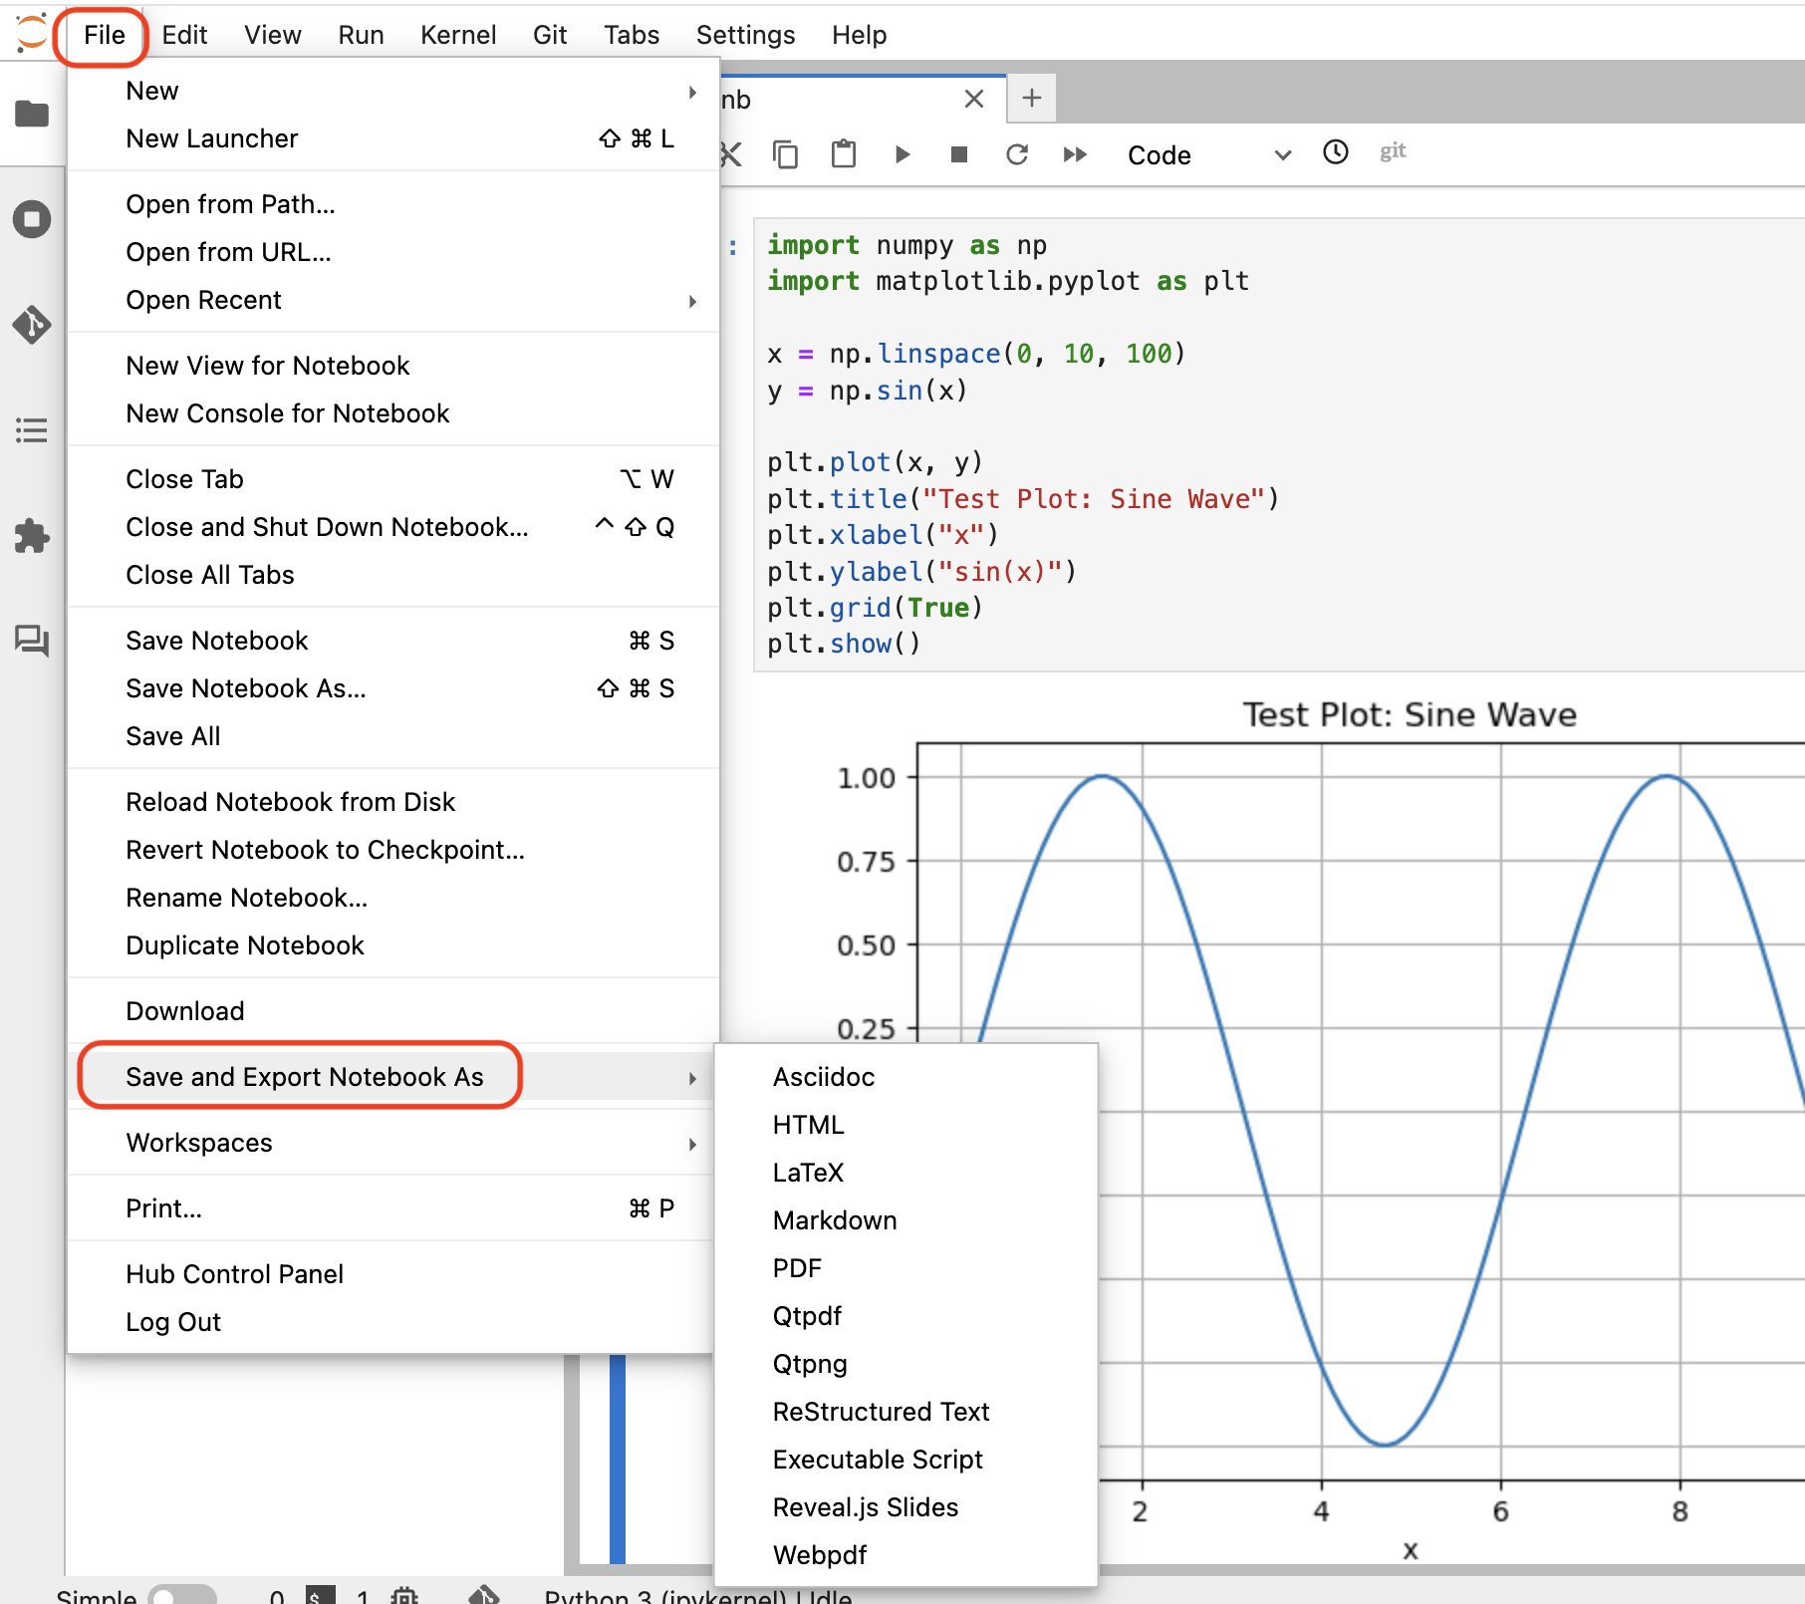Open the chat sidebar icon

pos(32,641)
